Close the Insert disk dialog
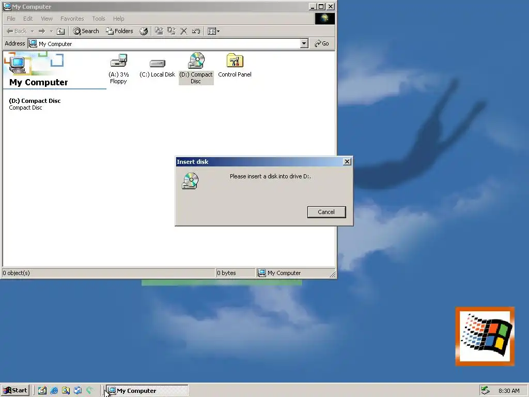This screenshot has height=397, width=529. 347,162
